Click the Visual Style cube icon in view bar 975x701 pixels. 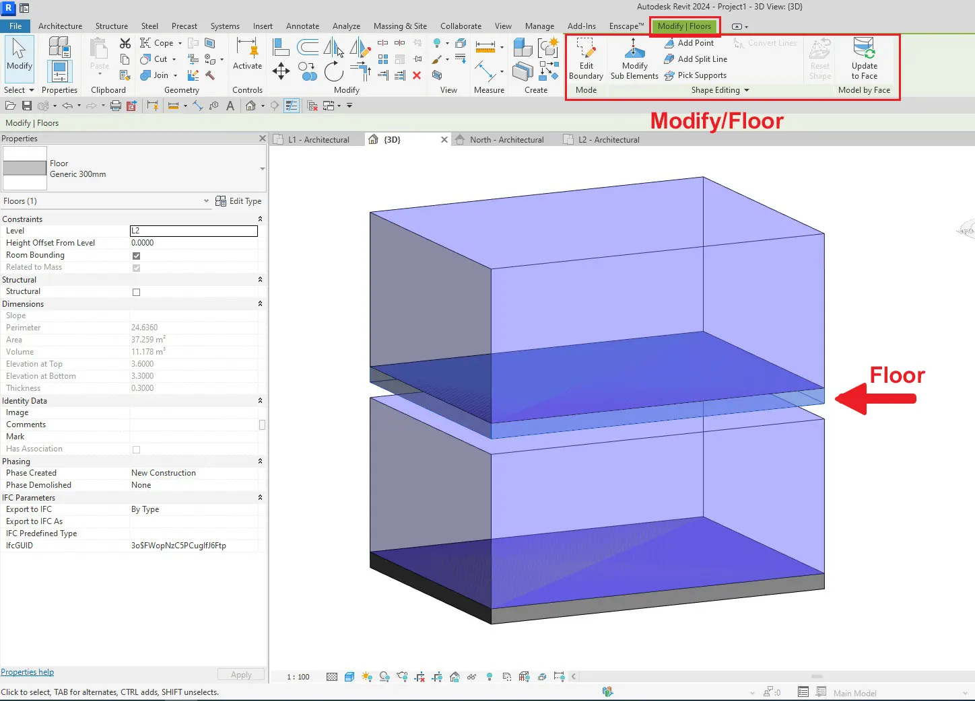tap(349, 677)
